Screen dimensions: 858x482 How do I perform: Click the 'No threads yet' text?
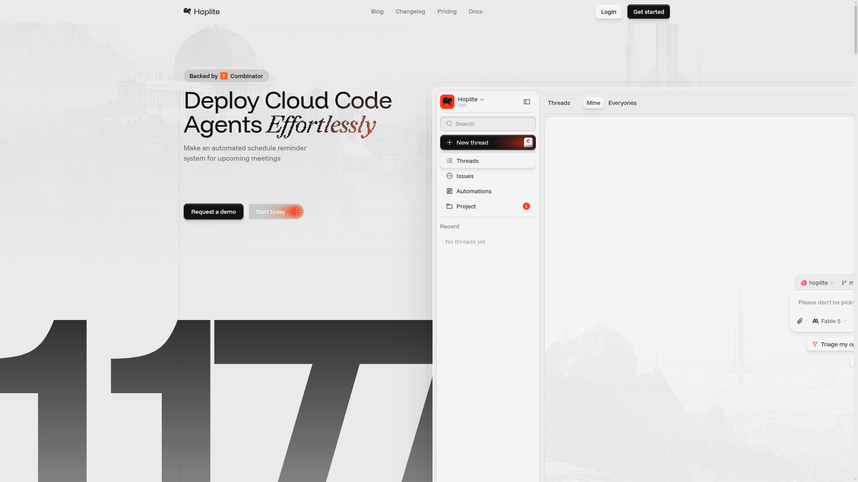465,241
